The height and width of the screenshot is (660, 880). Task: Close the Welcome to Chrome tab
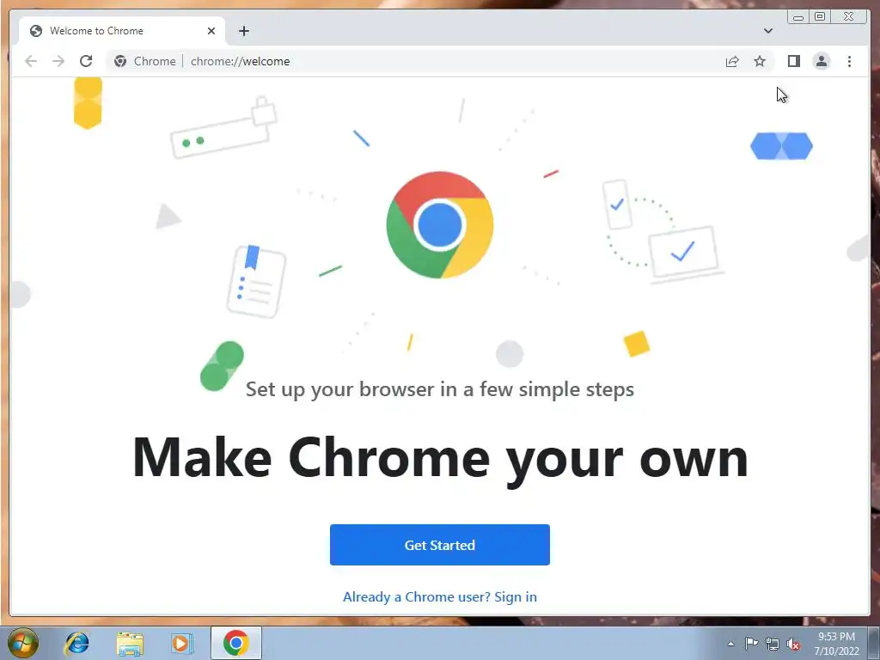pos(211,31)
